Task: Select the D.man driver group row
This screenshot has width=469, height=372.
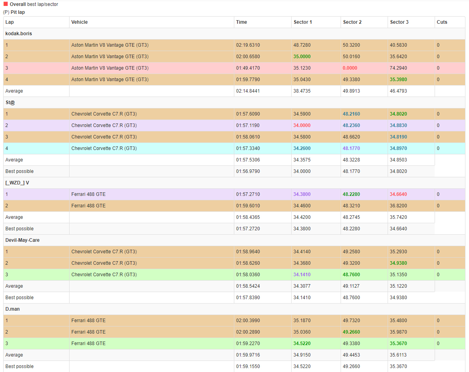Action: click(x=234, y=309)
